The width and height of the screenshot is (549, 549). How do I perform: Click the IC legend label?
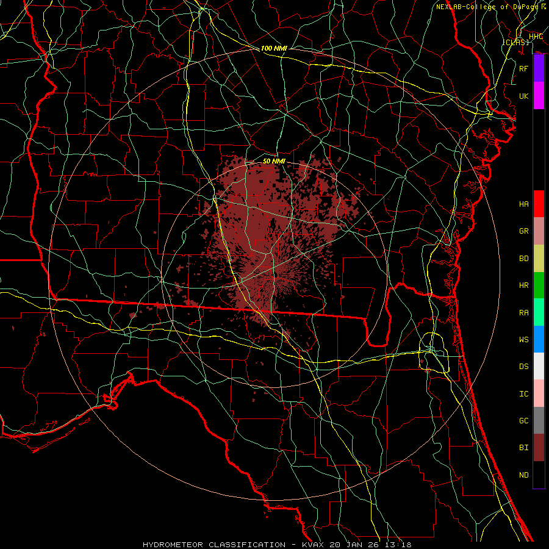(x=524, y=394)
